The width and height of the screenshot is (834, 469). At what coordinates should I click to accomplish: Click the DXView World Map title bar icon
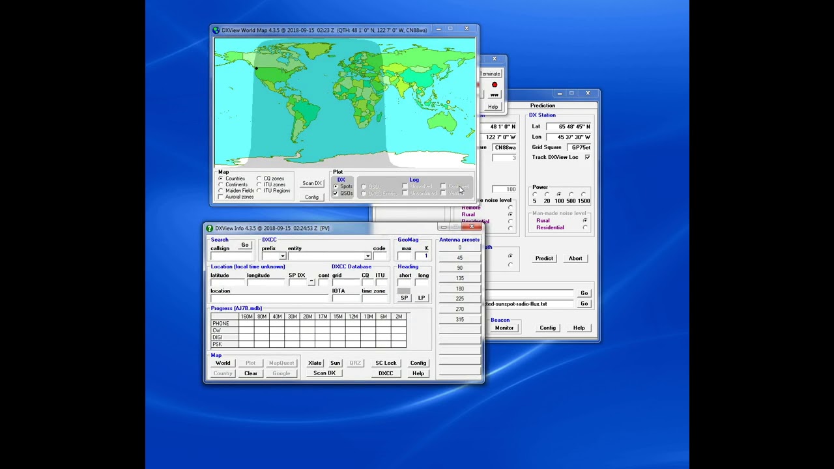coord(216,30)
